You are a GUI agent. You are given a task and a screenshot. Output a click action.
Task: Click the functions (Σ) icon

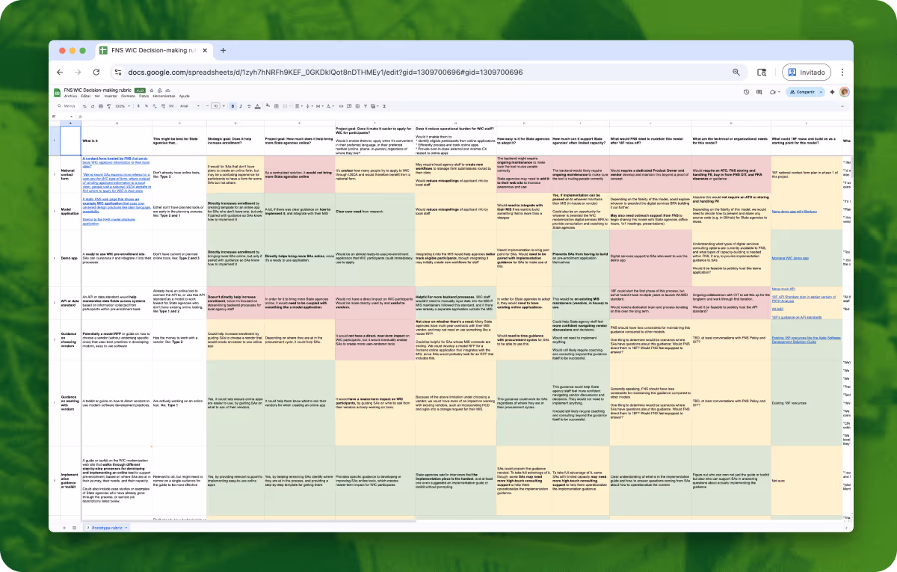pos(384,105)
